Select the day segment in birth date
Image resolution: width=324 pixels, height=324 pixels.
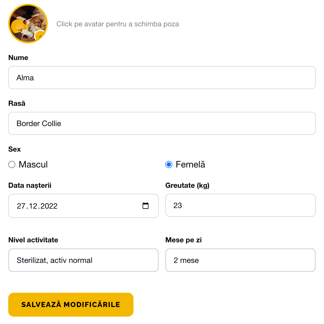pos(21,206)
